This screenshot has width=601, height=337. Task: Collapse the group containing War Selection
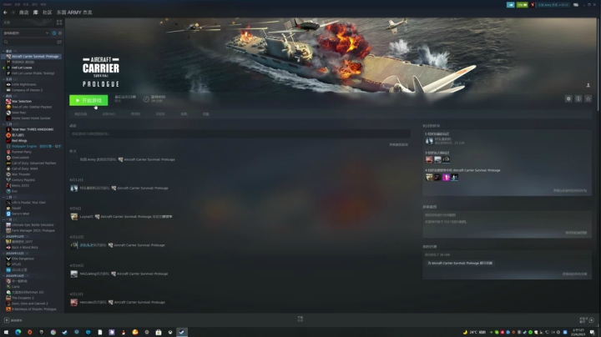(x=4, y=96)
